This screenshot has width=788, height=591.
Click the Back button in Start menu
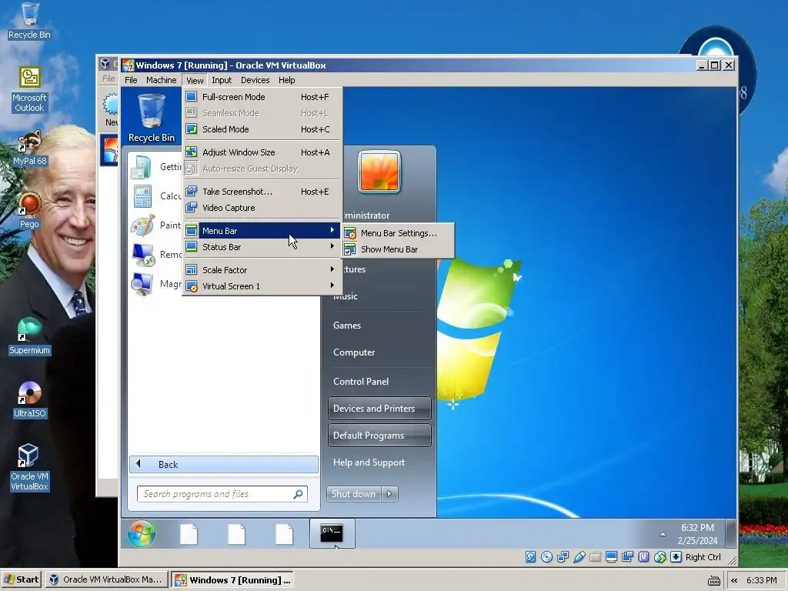224,464
